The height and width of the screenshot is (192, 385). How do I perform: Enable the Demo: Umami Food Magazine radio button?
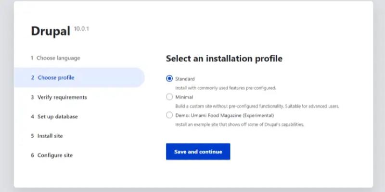(x=169, y=115)
